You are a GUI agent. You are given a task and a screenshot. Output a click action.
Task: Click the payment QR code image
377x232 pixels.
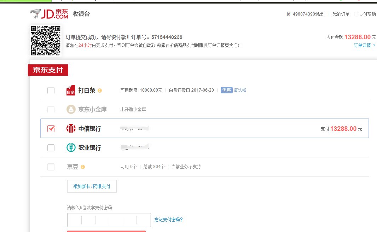46,41
